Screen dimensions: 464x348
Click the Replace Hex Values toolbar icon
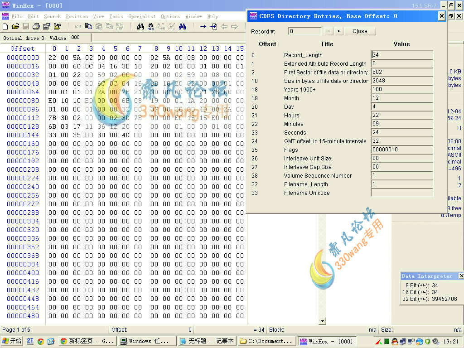172,27
